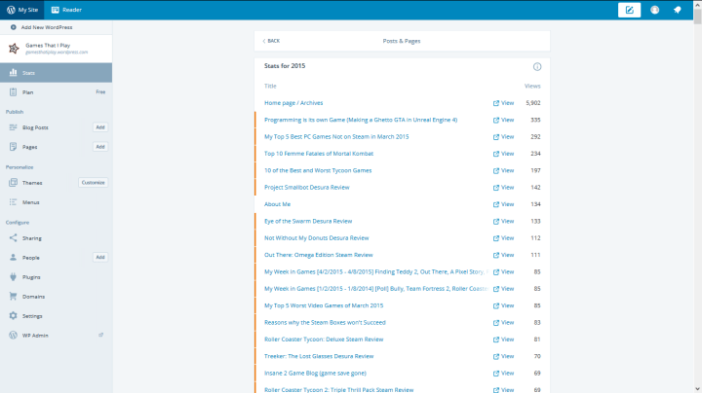
Task: Click the Add button next to People
Action: pos(100,257)
